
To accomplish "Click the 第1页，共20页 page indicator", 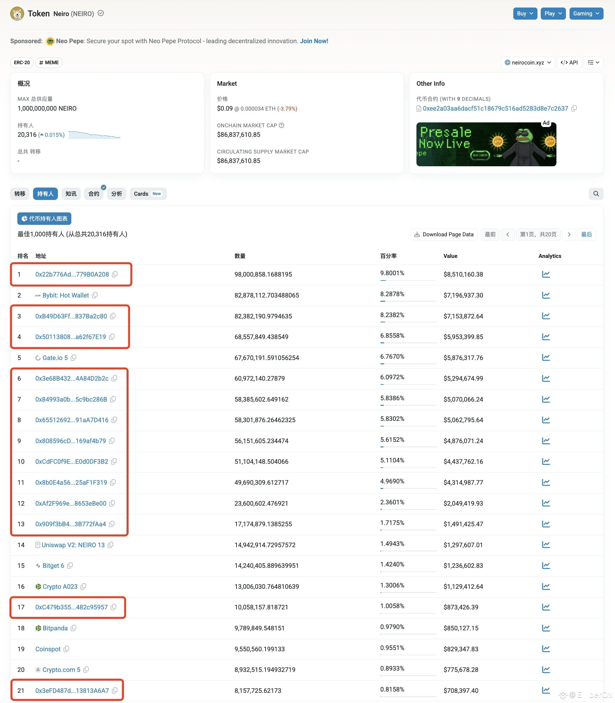I will 538,234.
